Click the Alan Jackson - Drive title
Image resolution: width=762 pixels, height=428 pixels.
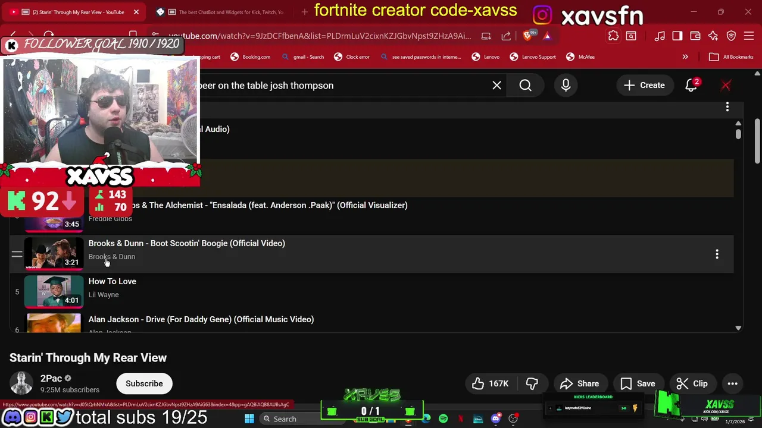[x=201, y=319]
